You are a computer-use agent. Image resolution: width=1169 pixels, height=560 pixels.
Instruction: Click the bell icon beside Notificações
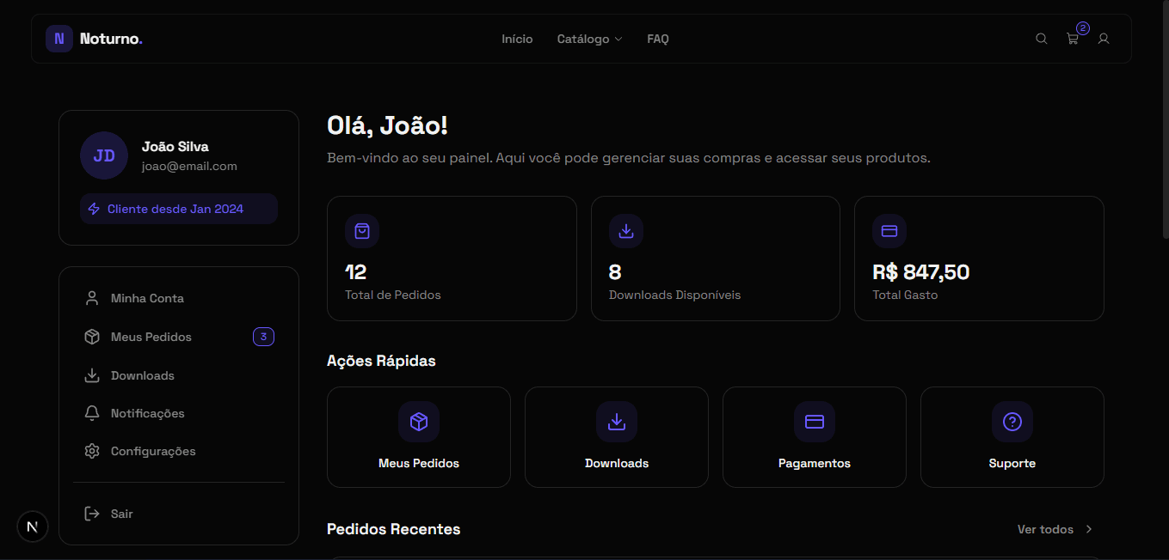point(92,413)
